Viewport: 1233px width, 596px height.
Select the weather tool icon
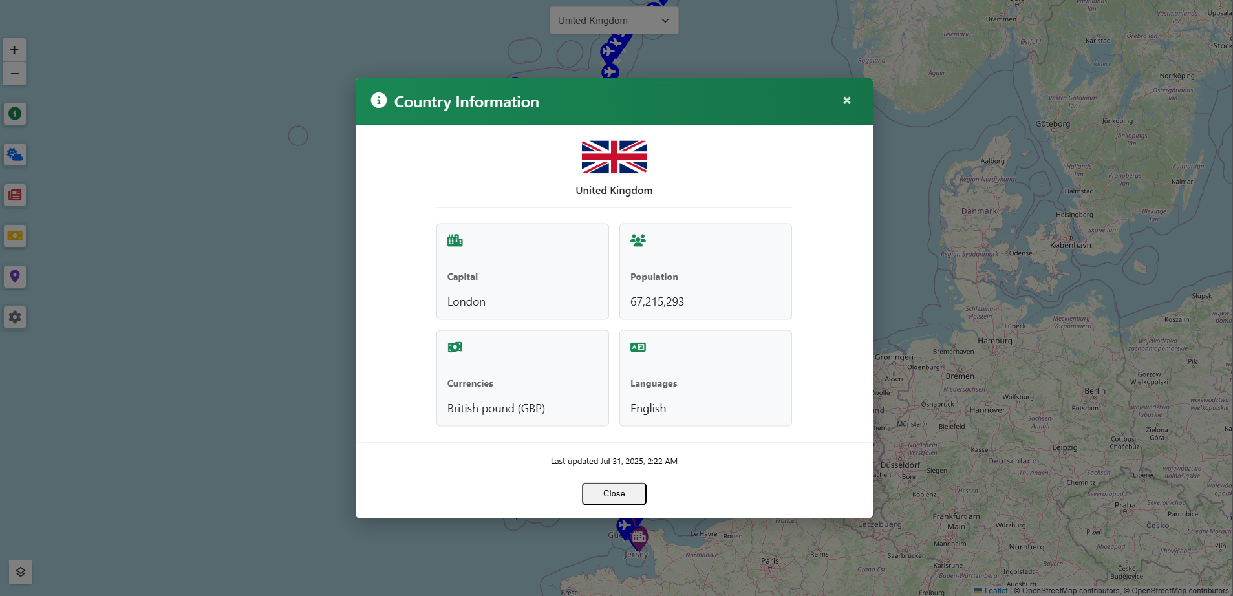(14, 154)
